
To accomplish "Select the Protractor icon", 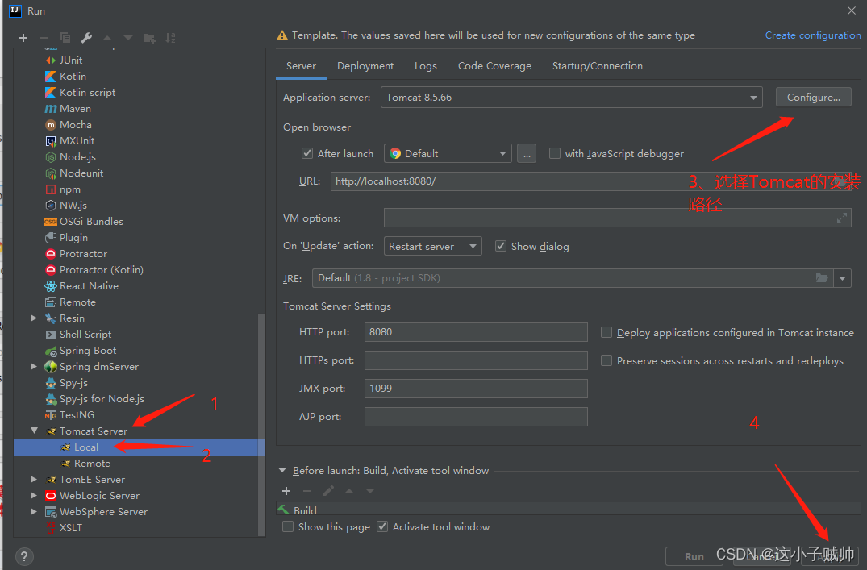I will click(x=50, y=254).
